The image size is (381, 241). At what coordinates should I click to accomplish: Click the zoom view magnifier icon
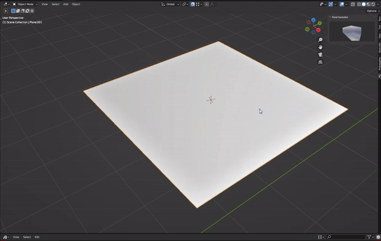[x=320, y=39]
